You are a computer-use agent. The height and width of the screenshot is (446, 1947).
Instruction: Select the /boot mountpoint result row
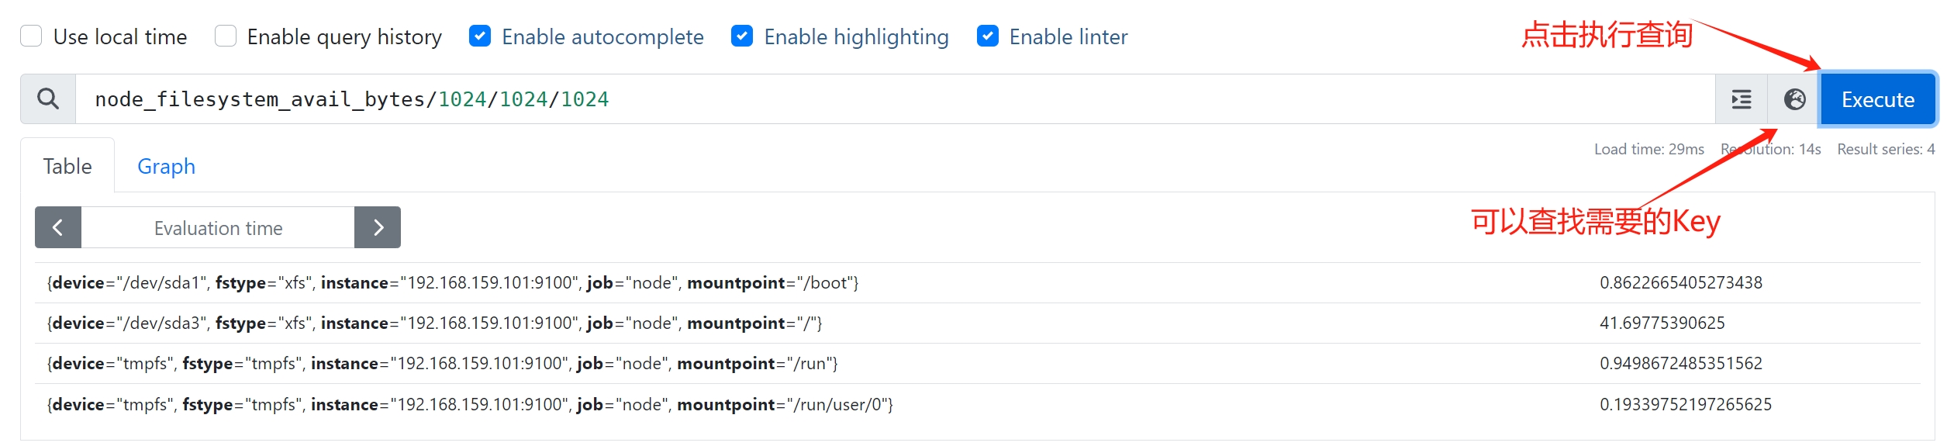click(978, 283)
